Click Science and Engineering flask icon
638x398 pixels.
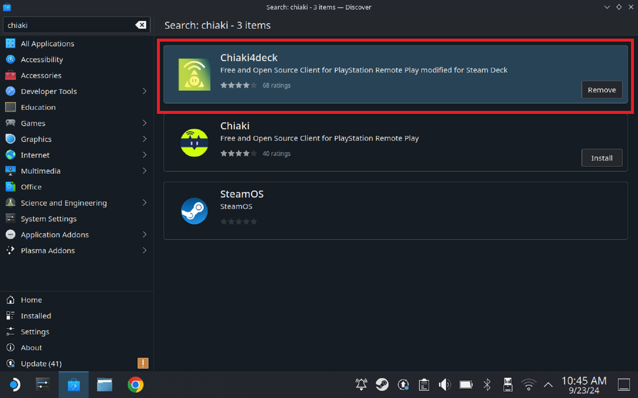(10, 203)
